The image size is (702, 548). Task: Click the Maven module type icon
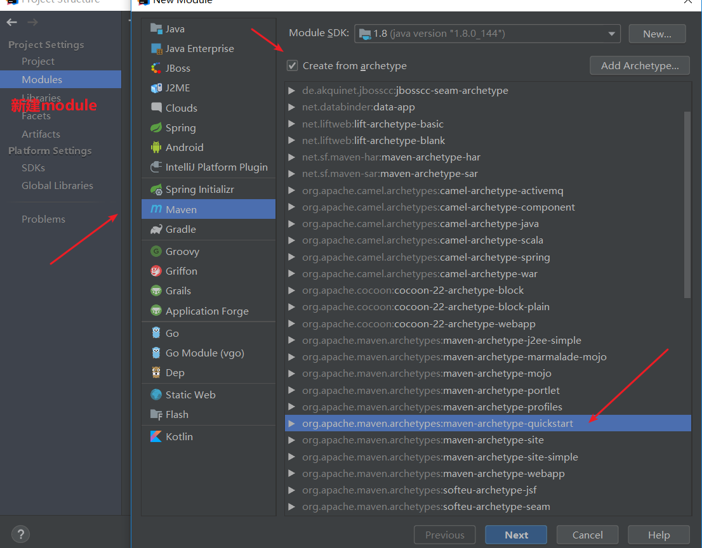pos(156,209)
